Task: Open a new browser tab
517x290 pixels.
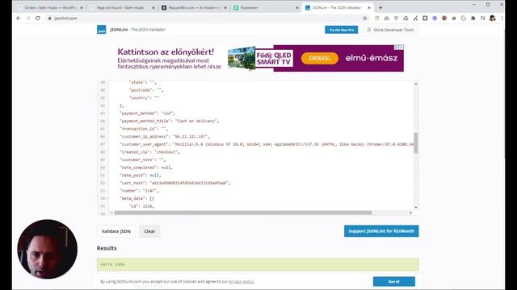Action: (380, 7)
